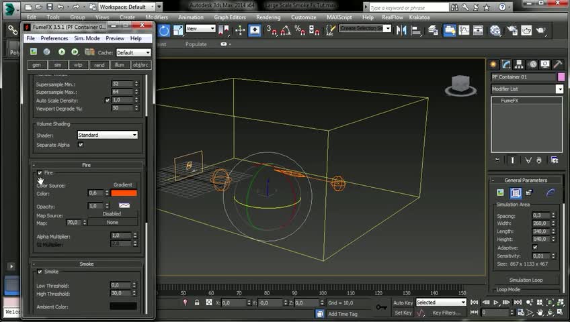Switch to the Modify command panel tab
Image resolution: width=570 pixels, height=322 pixels.
point(507,64)
